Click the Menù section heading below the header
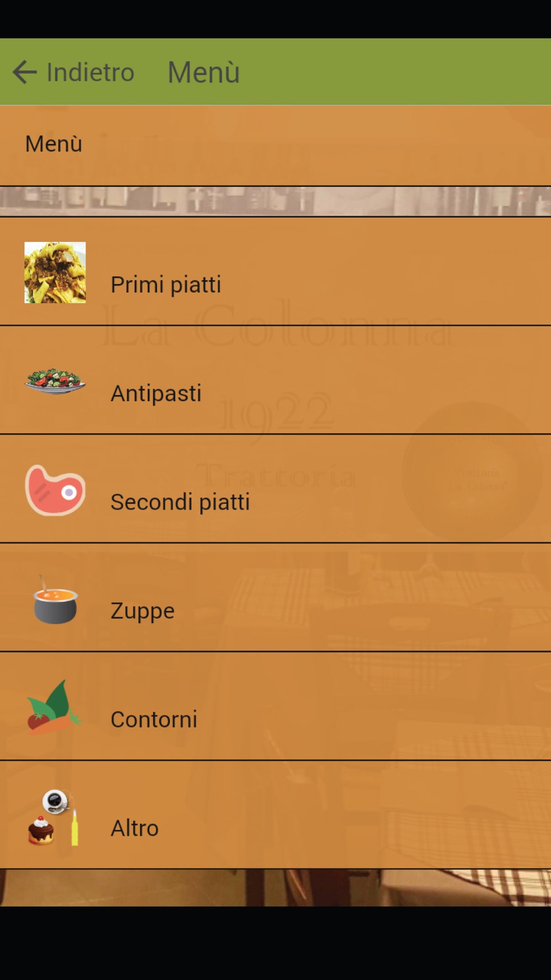Image resolution: width=551 pixels, height=980 pixels. pos(53,144)
